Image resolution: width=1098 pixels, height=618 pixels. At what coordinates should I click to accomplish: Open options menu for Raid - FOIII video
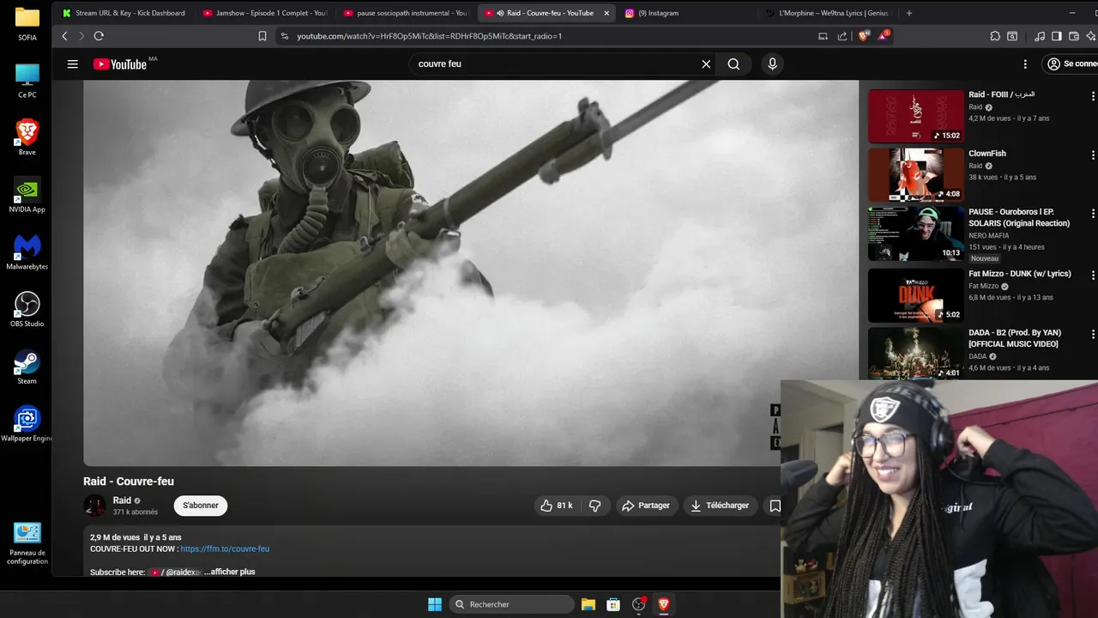tap(1093, 96)
